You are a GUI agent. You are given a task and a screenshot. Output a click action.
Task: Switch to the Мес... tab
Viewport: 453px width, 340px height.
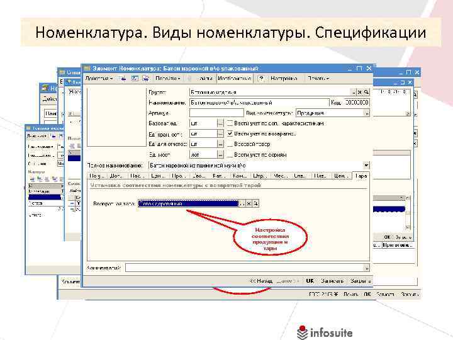pos(279,176)
